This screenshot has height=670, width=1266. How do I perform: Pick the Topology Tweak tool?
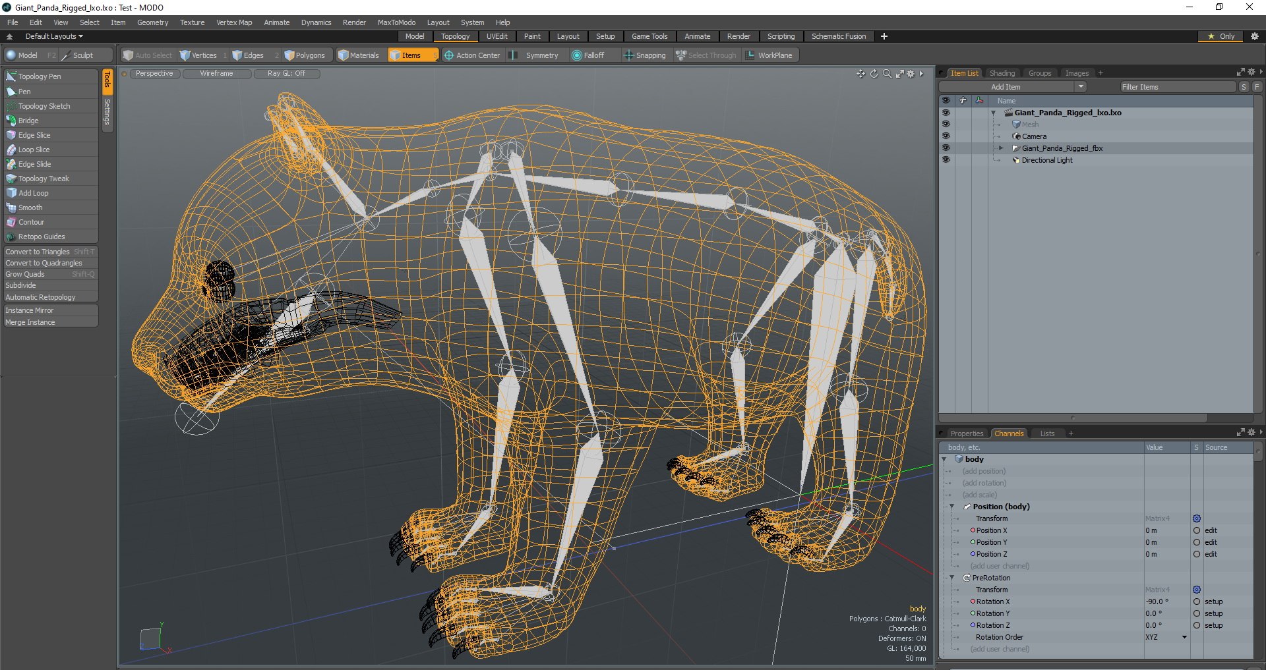point(51,179)
